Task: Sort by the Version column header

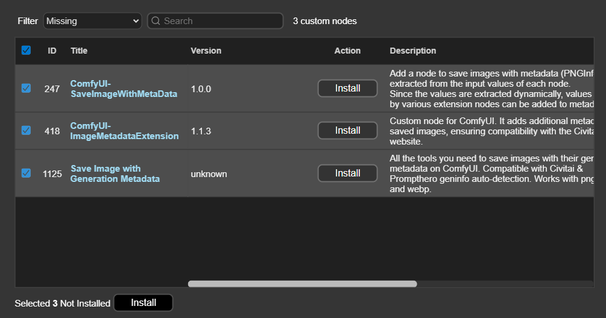Action: click(x=206, y=51)
